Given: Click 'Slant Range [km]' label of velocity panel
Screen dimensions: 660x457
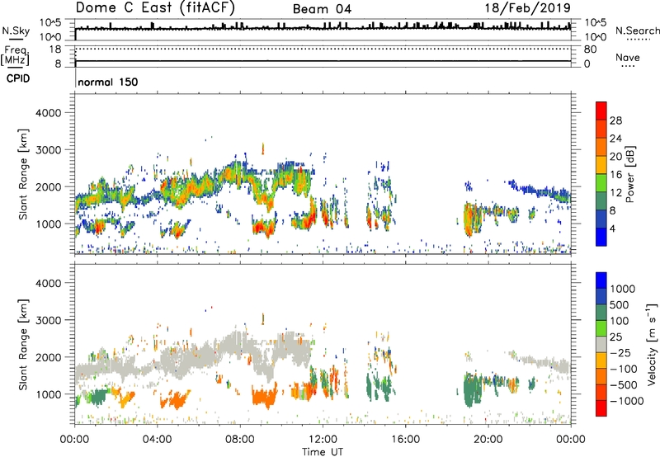Looking at the screenshot, I should tap(23, 344).
